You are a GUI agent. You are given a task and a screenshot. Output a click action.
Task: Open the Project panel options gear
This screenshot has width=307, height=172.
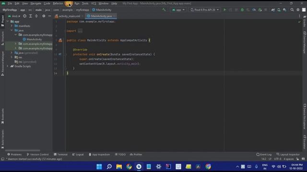(44, 16)
